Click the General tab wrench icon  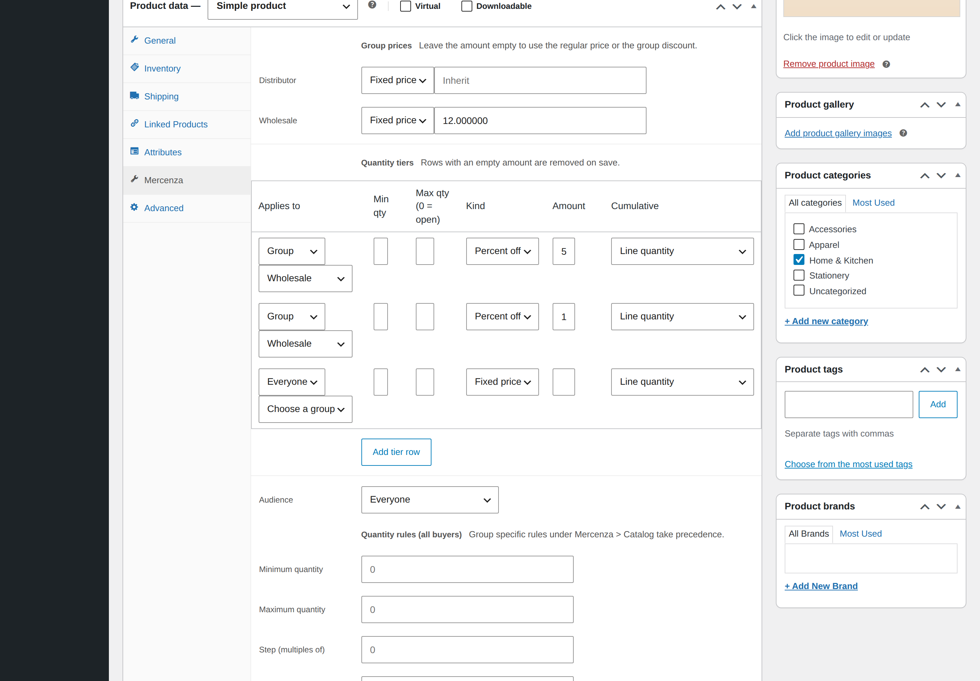point(134,40)
